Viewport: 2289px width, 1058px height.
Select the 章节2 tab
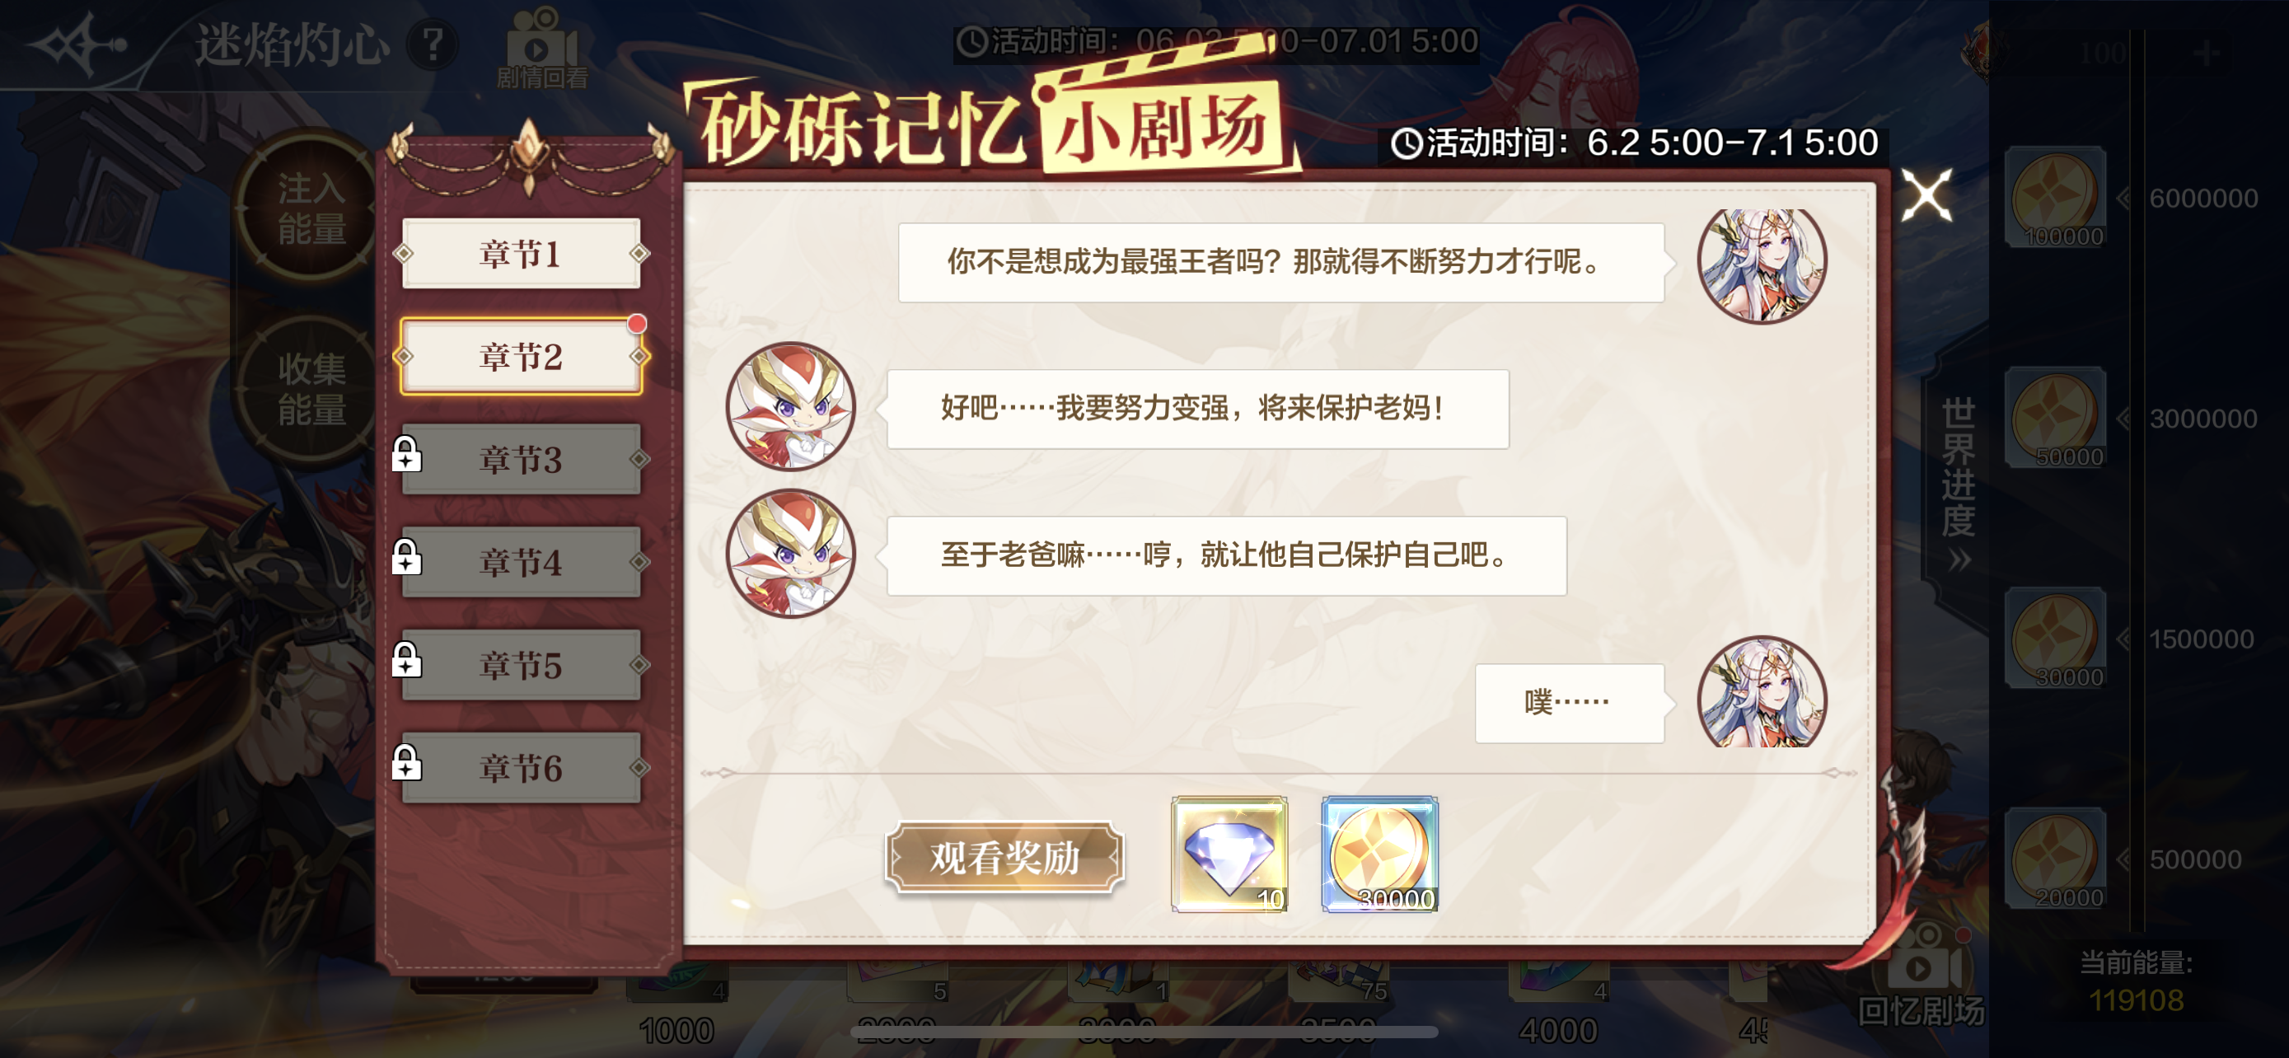(x=521, y=356)
